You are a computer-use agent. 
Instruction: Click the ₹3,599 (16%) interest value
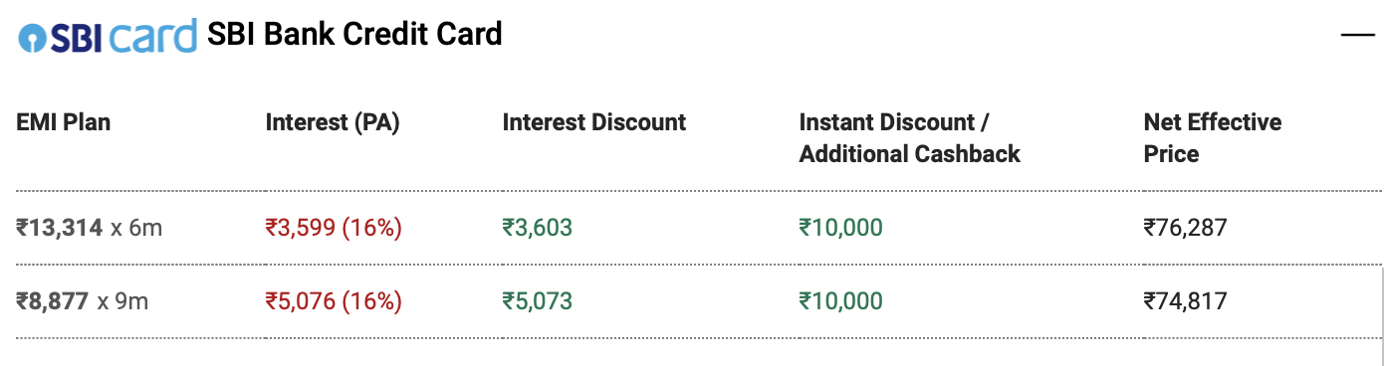point(334,228)
